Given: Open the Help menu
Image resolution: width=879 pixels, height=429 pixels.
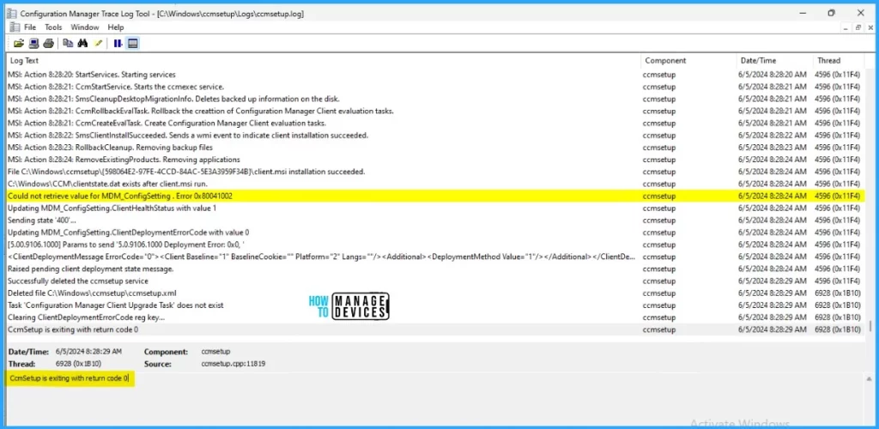Looking at the screenshot, I should coord(116,27).
